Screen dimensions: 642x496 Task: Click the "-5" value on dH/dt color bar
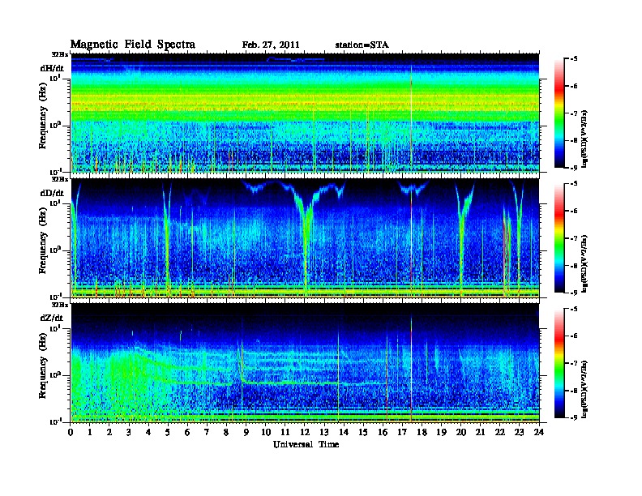point(574,59)
